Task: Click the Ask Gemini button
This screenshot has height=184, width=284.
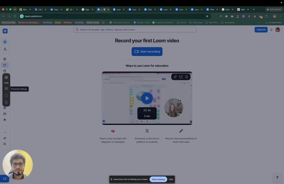Action: [x=274, y=9]
